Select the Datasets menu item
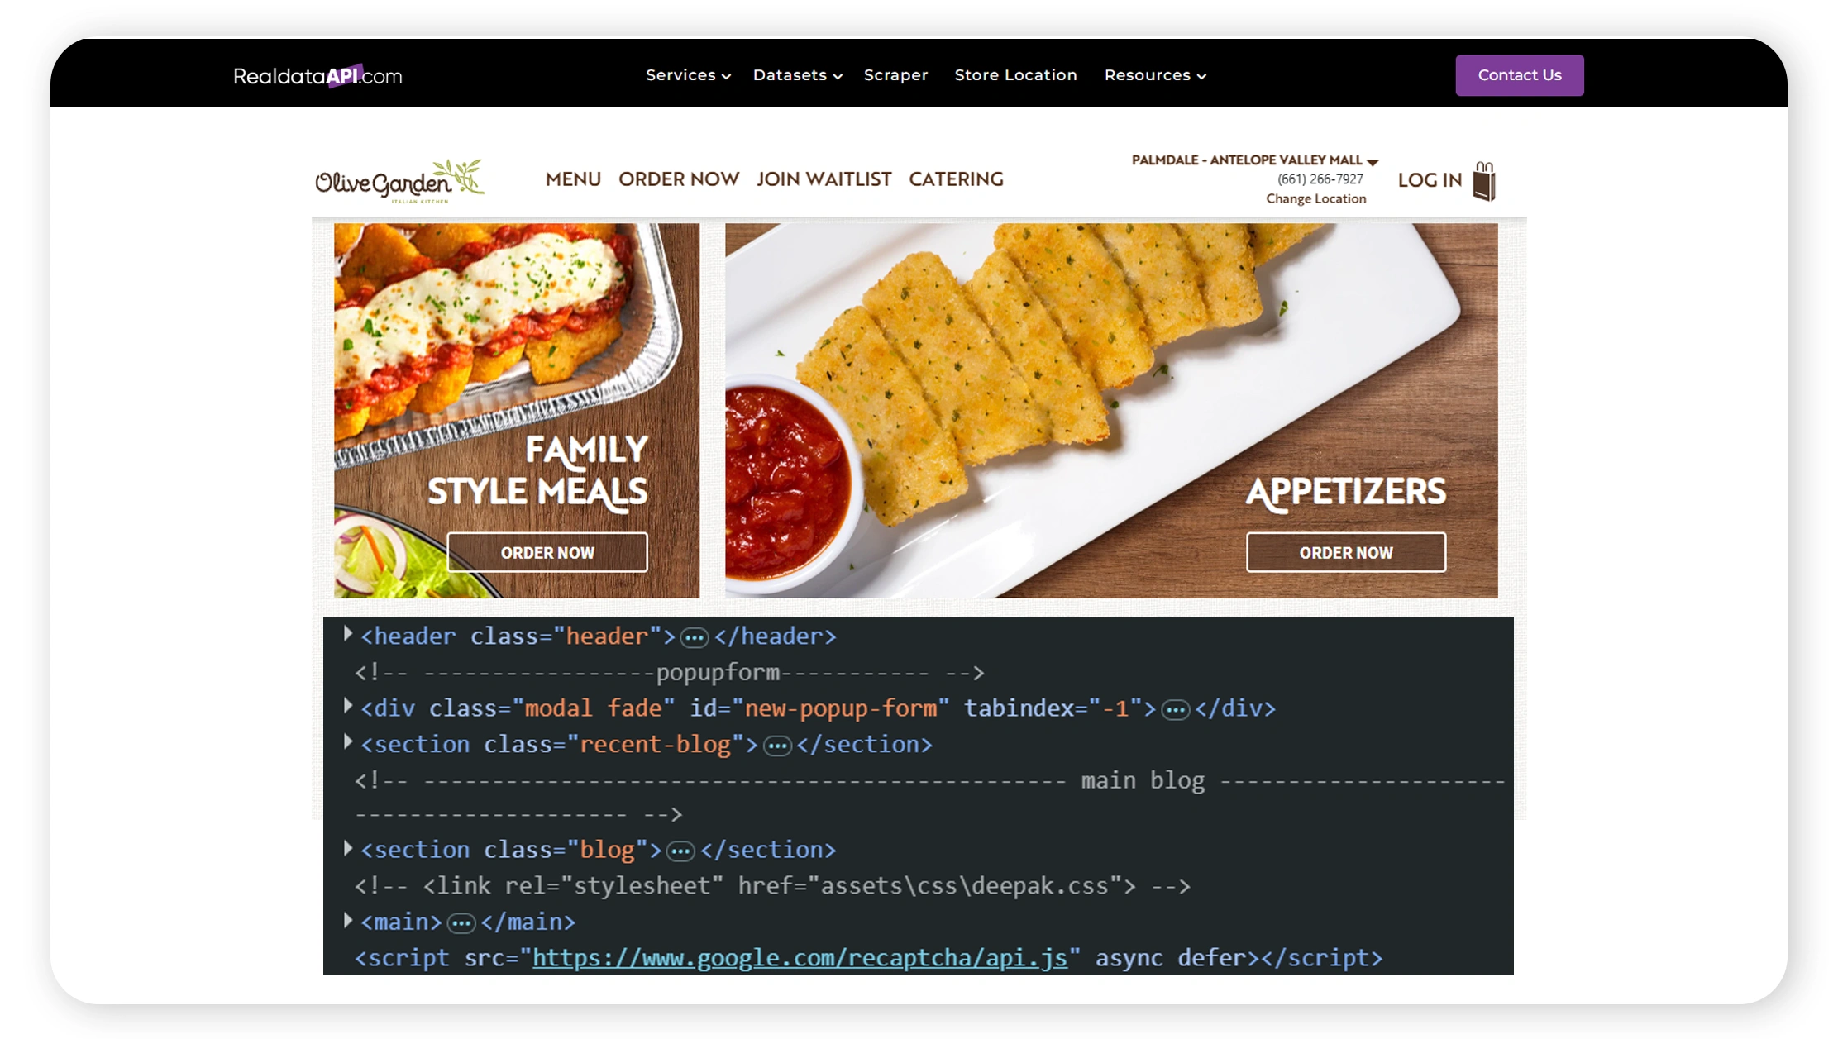Image resolution: width=1838 pixels, height=1039 pixels. click(x=795, y=74)
